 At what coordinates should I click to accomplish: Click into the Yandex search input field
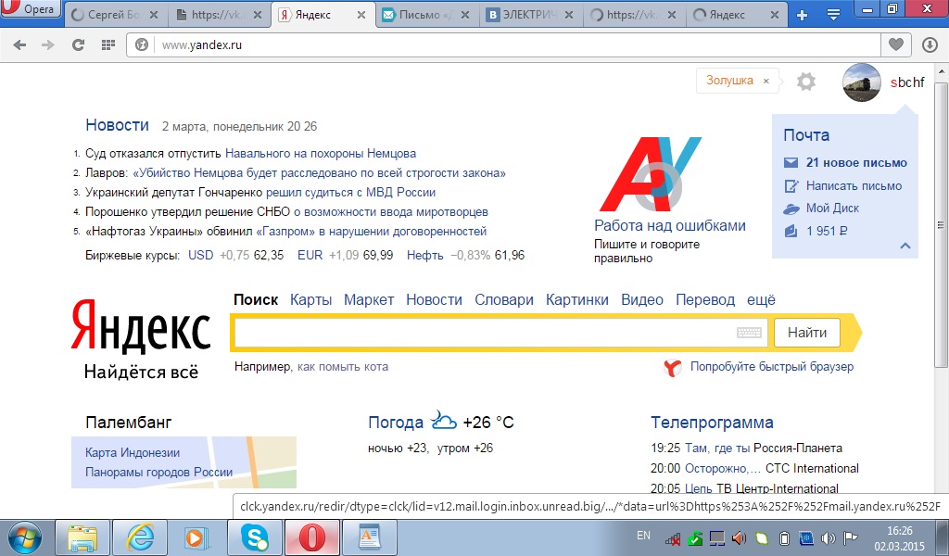tap(482, 333)
